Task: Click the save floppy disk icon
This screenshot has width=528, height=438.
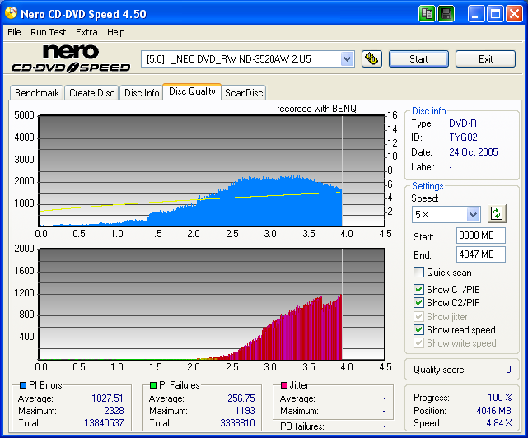Action: pos(446,14)
